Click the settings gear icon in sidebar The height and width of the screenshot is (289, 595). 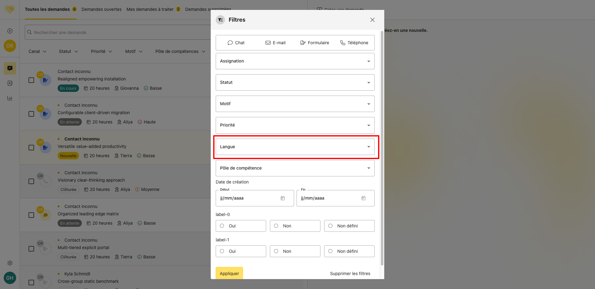[10, 263]
